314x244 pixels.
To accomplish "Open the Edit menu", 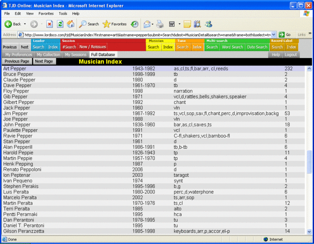I will [x=18, y=14].
